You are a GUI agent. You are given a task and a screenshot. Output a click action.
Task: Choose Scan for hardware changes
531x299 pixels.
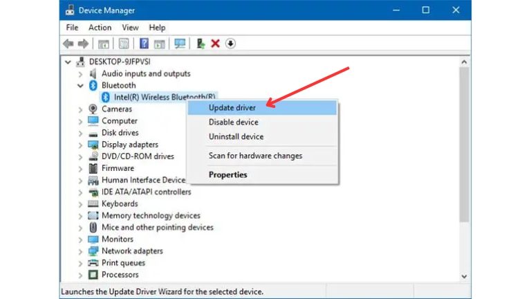263,156
